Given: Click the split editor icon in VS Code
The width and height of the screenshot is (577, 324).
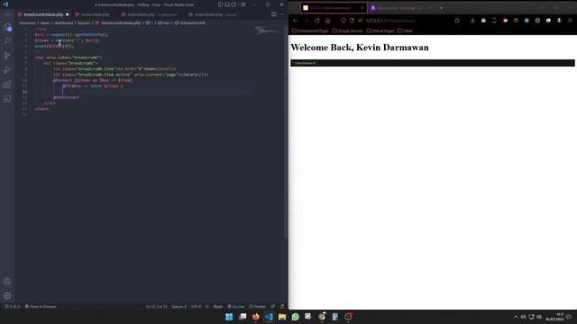Looking at the screenshot, I should click(274, 14).
